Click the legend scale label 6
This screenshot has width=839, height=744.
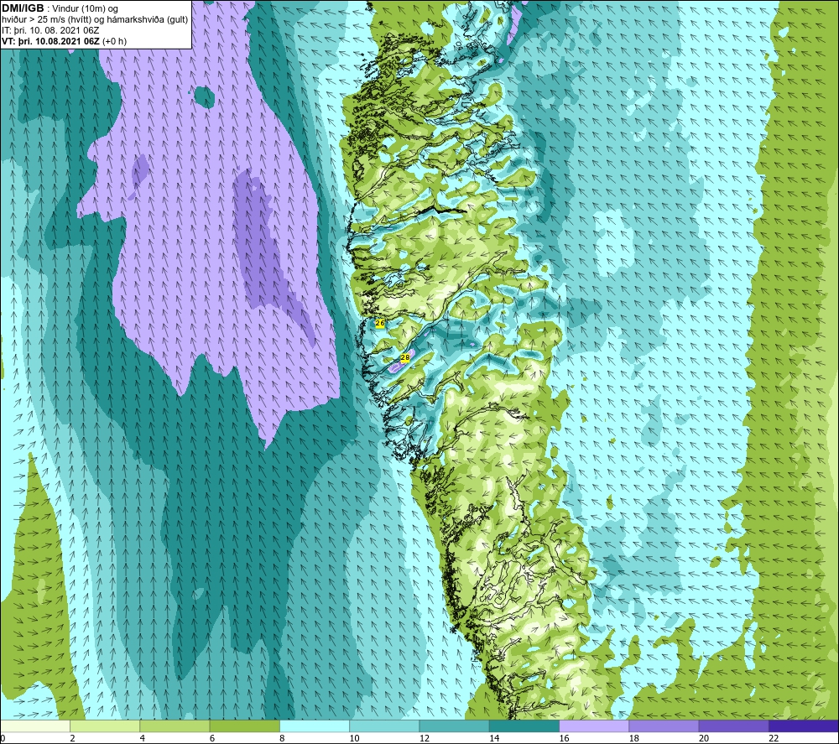coord(212,738)
